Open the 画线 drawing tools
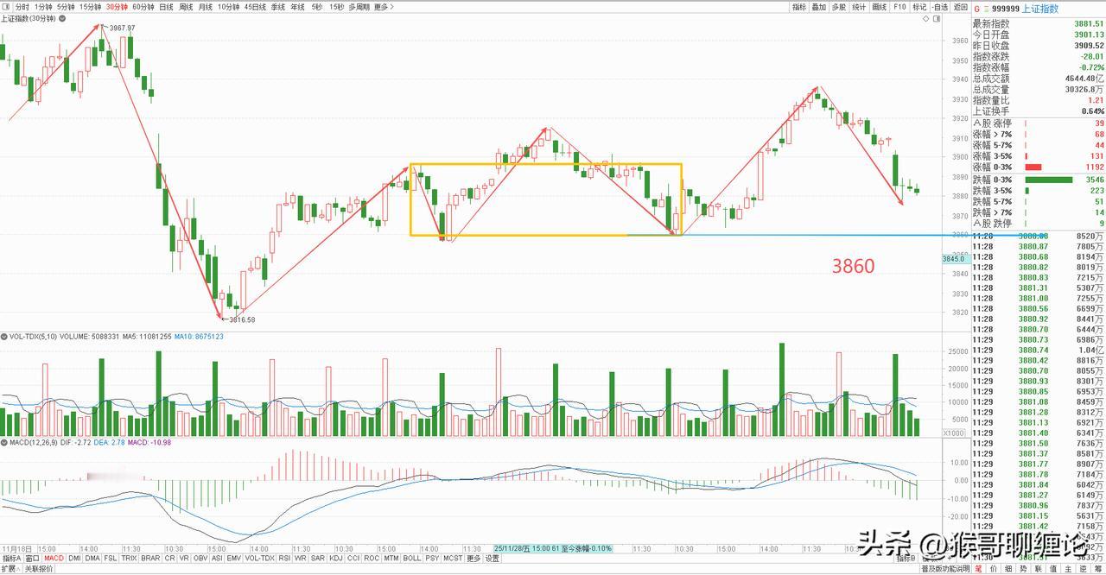This screenshot has width=1106, height=575. (x=880, y=7)
